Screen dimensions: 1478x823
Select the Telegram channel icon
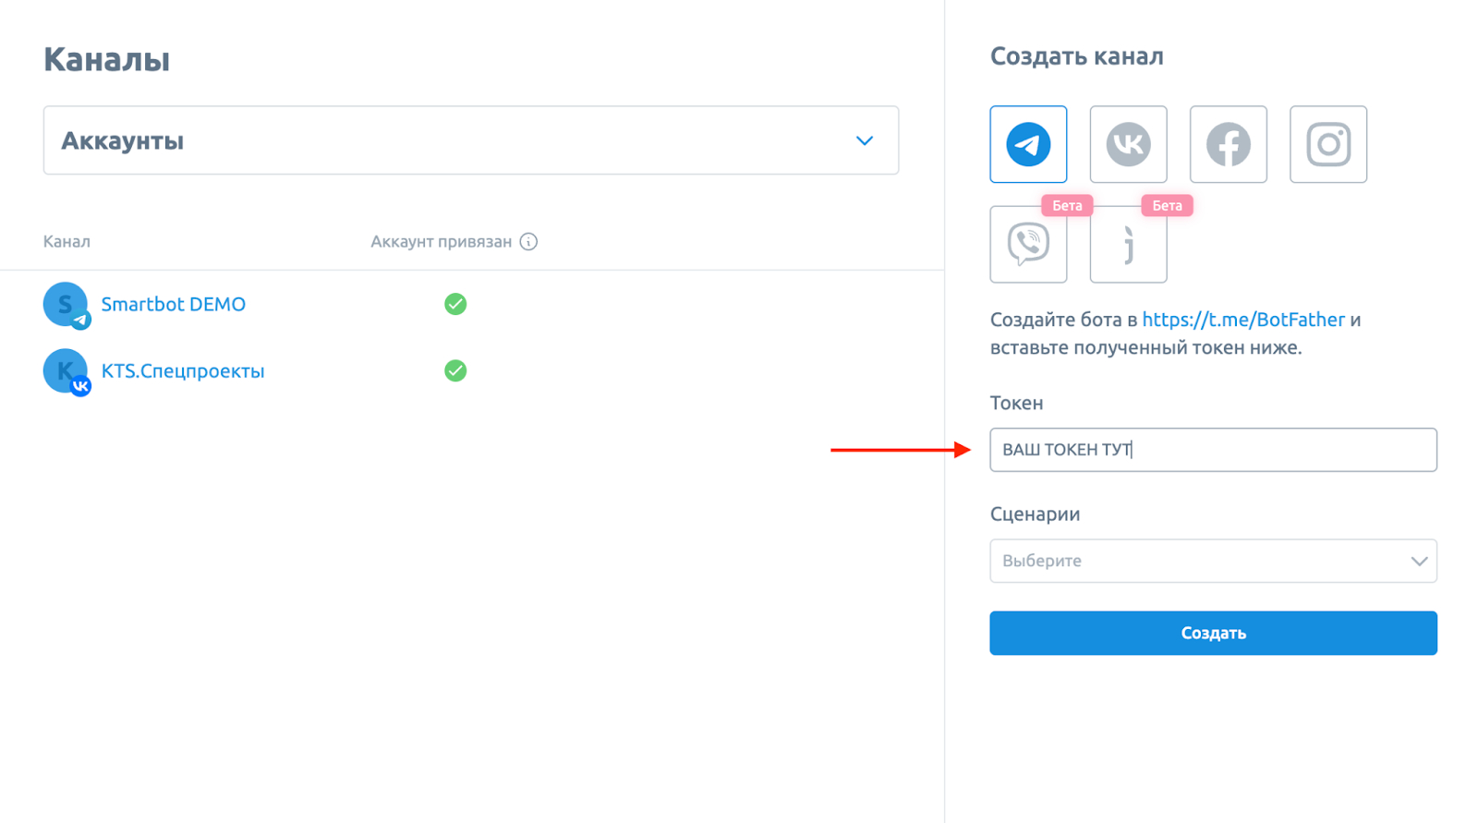pyautogui.click(x=1028, y=144)
